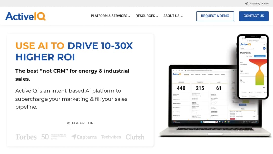Click the Clutch logo
The width and height of the screenshot is (273, 154).
pos(135,137)
